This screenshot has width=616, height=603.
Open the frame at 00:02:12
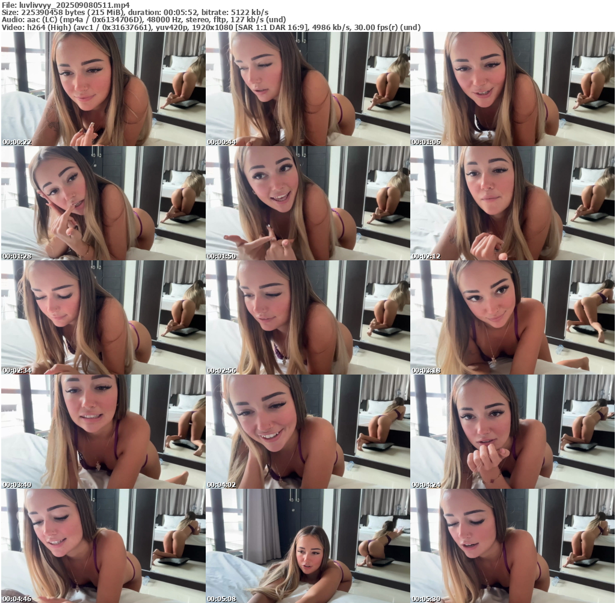[513, 203]
